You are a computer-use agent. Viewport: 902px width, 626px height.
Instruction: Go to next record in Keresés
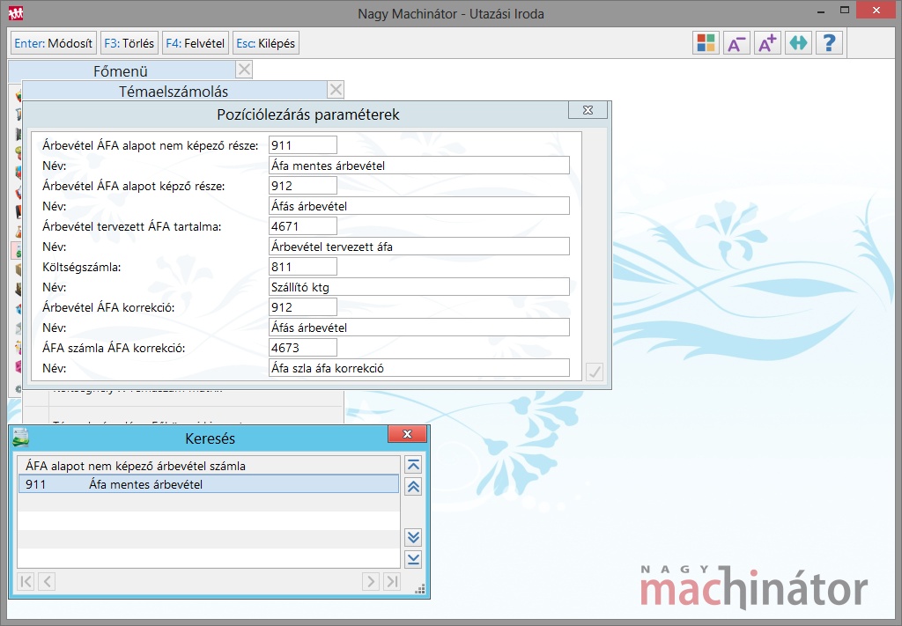(x=371, y=582)
